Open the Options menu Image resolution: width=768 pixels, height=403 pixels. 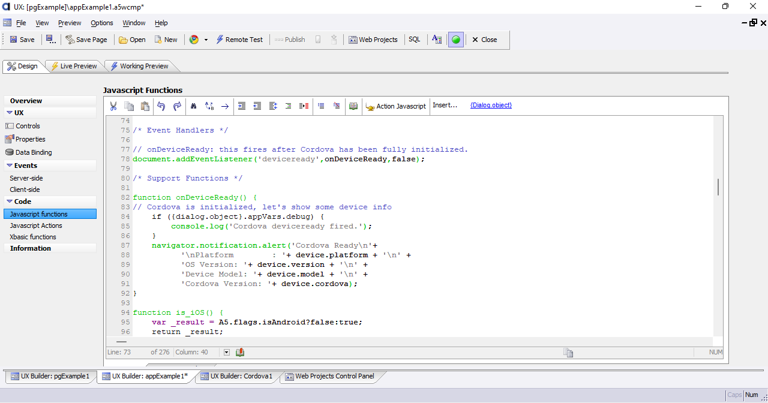pyautogui.click(x=102, y=23)
